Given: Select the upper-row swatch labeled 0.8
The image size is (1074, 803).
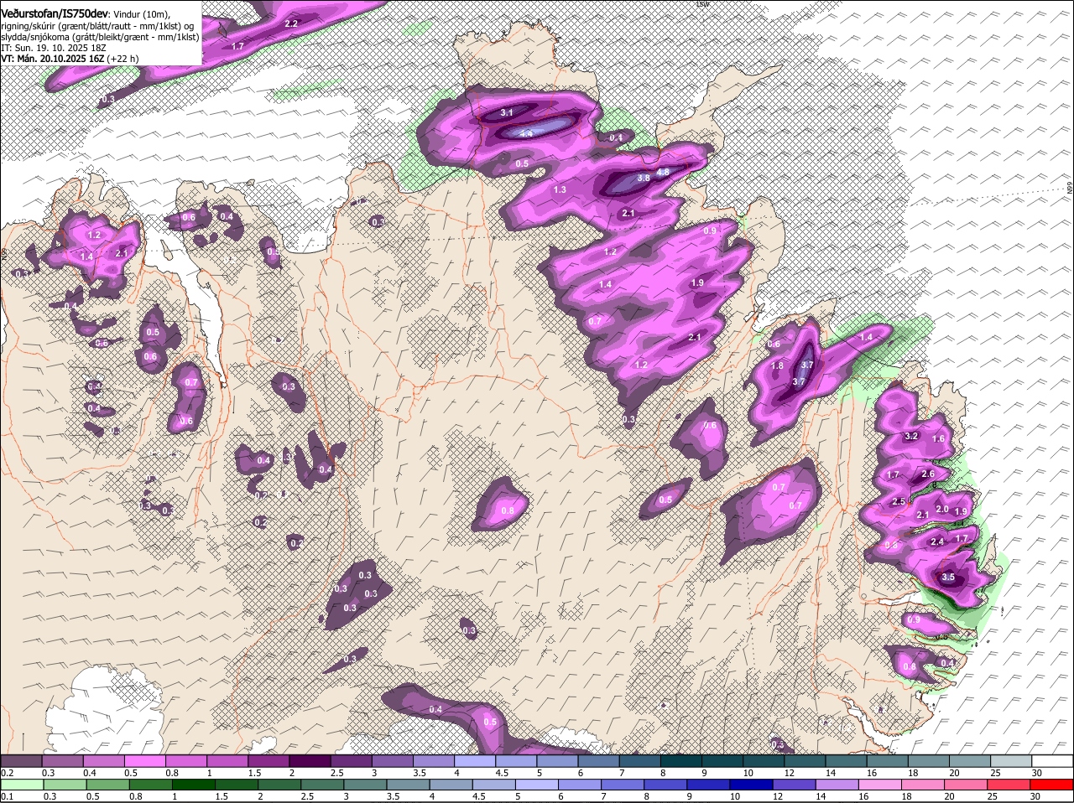Looking at the screenshot, I should [x=185, y=761].
